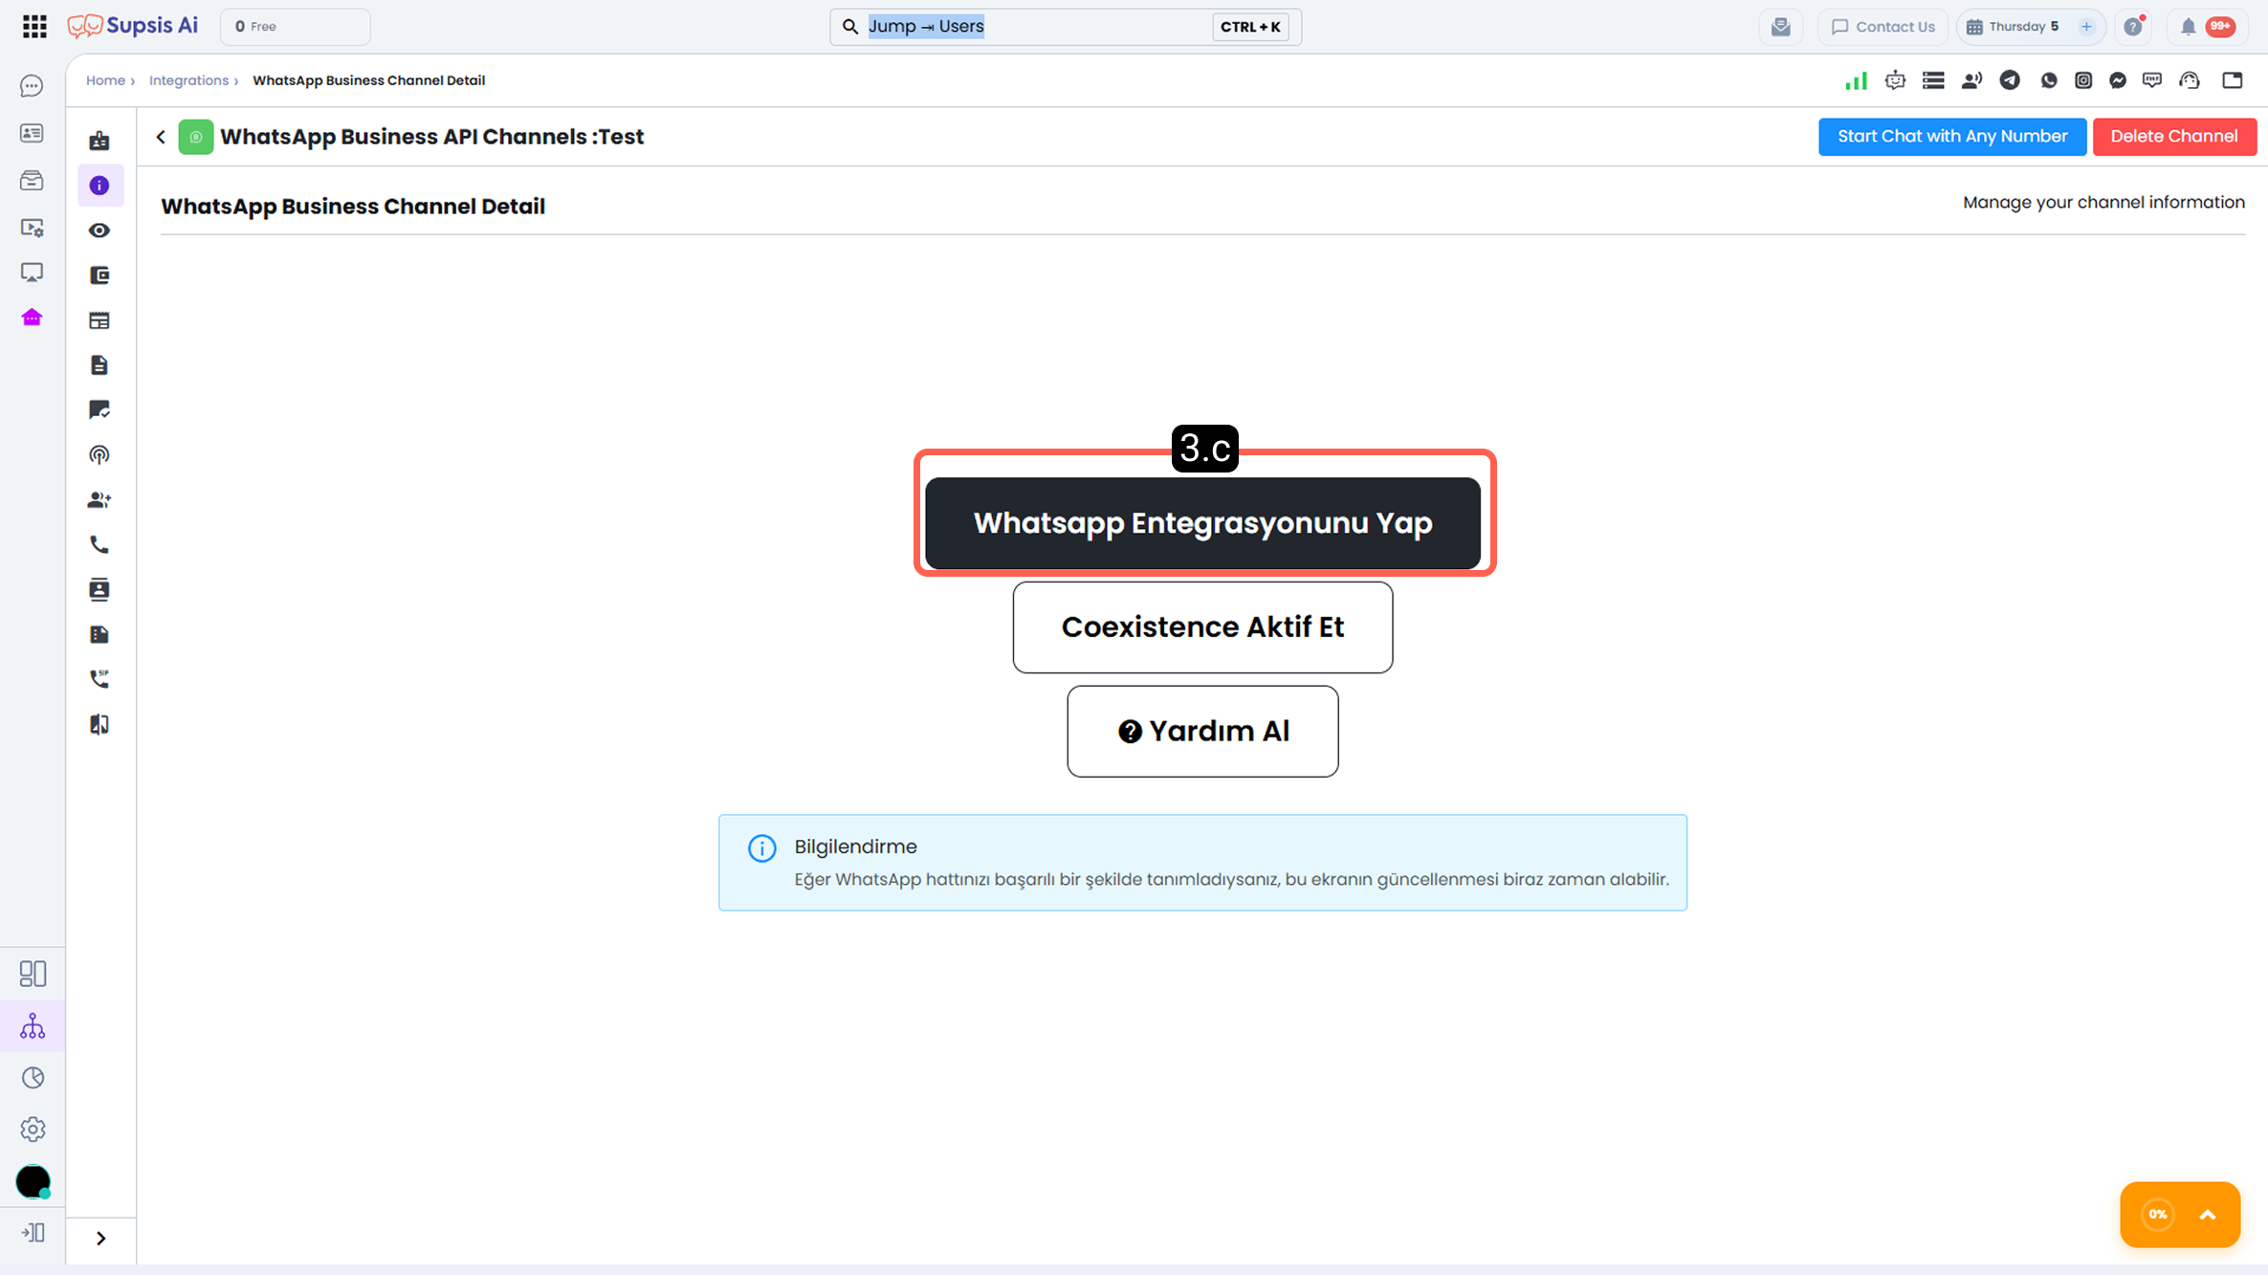Click the black user avatar

33,1182
